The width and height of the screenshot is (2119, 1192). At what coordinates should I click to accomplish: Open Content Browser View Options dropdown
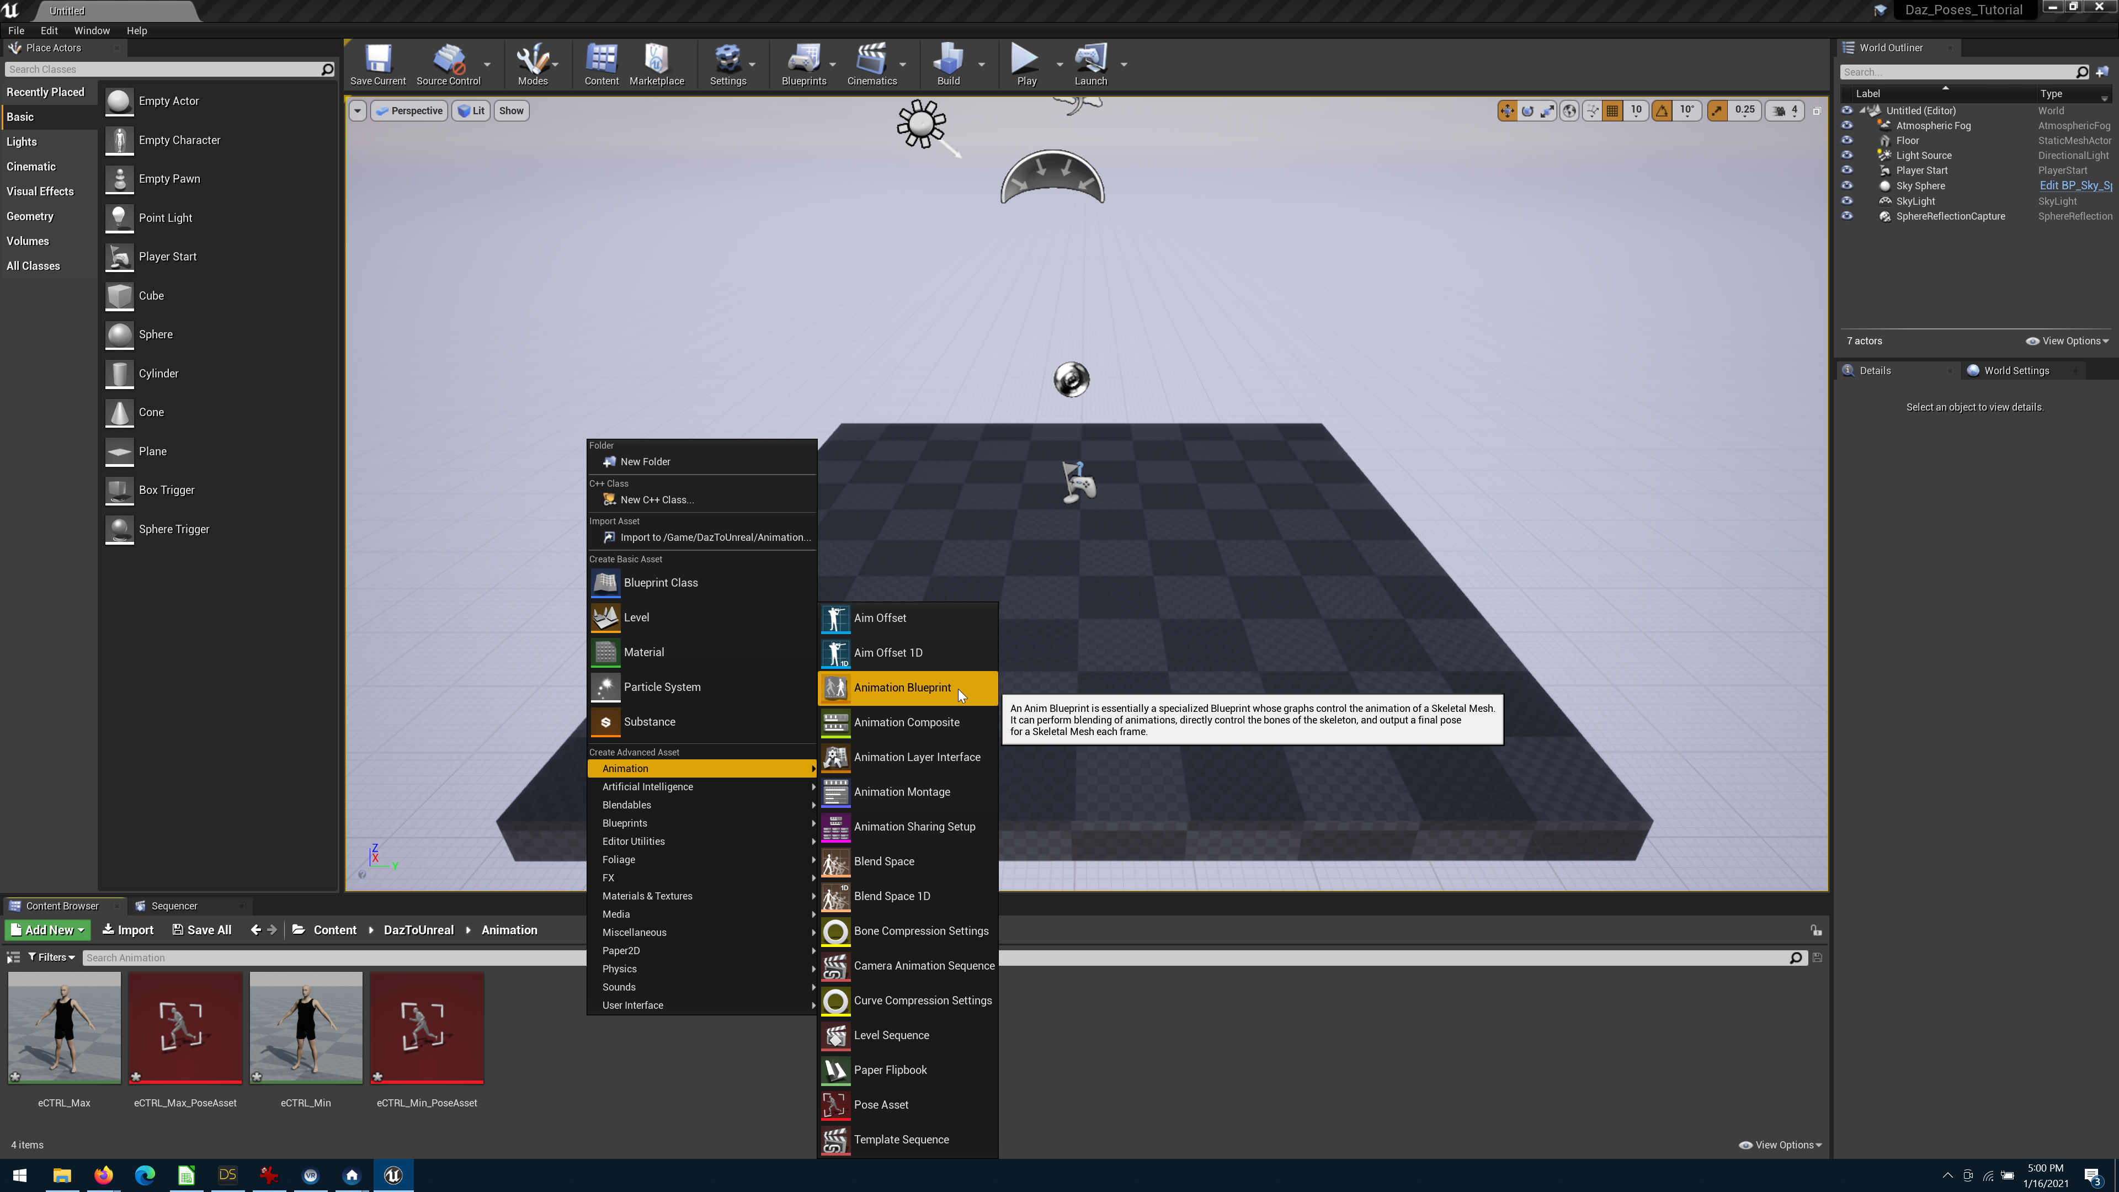1780,1145
